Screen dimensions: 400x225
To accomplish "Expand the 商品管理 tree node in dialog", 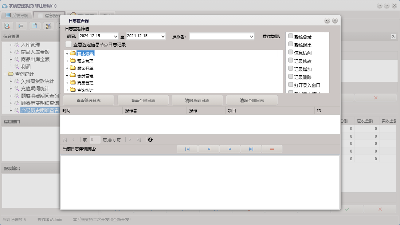I will click(x=67, y=83).
